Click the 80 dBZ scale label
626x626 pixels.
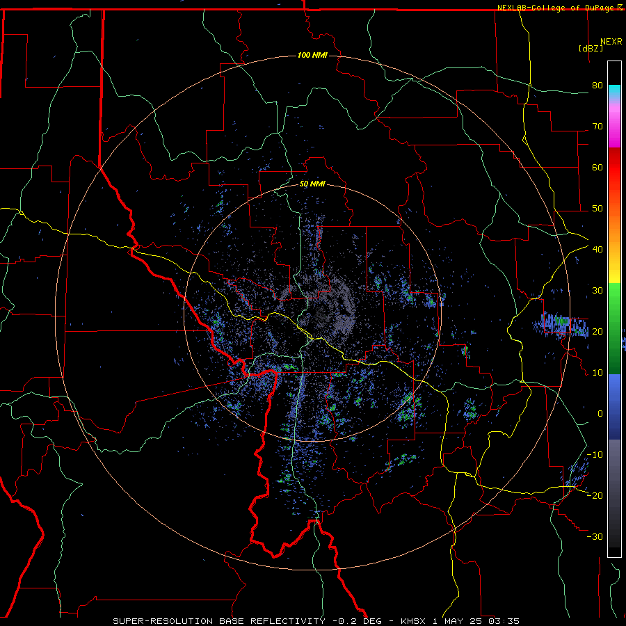coord(597,86)
